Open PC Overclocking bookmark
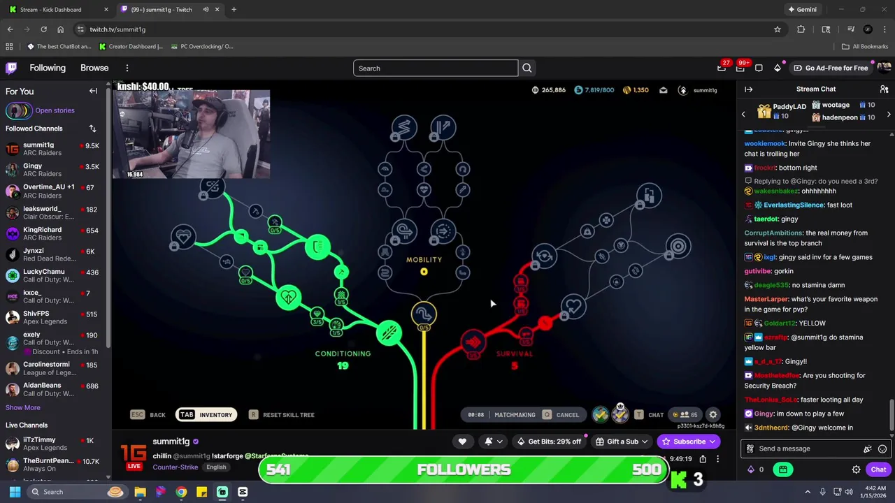Viewport: 895px width, 503px height. (x=202, y=47)
